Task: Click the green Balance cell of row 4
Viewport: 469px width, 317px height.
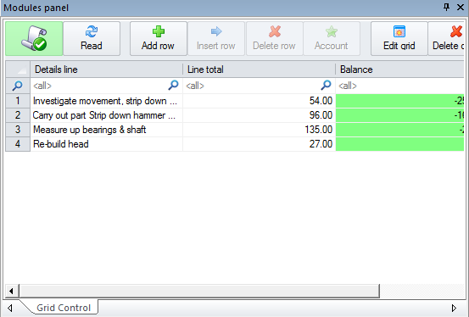Action: coord(400,144)
